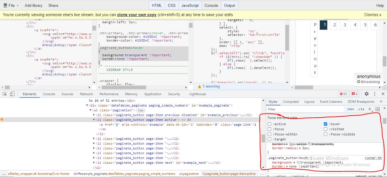Toggle the .cls element classes button
The image size is (387, 177).
tap(361, 109)
